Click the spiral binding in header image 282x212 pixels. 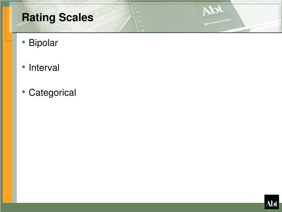coord(138,17)
